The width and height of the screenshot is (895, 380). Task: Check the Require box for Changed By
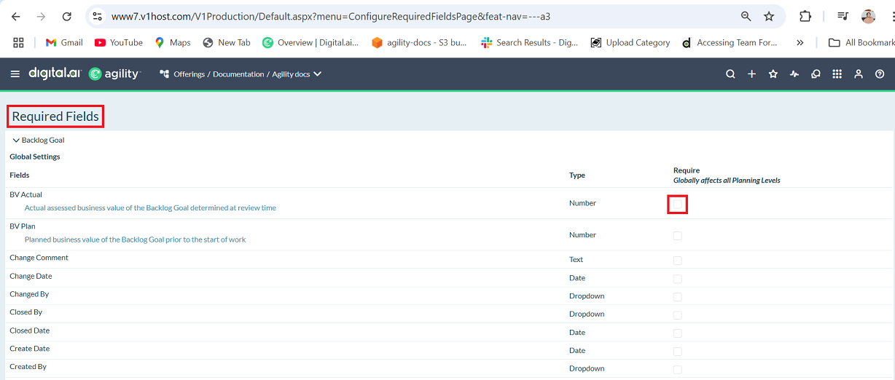pos(677,297)
